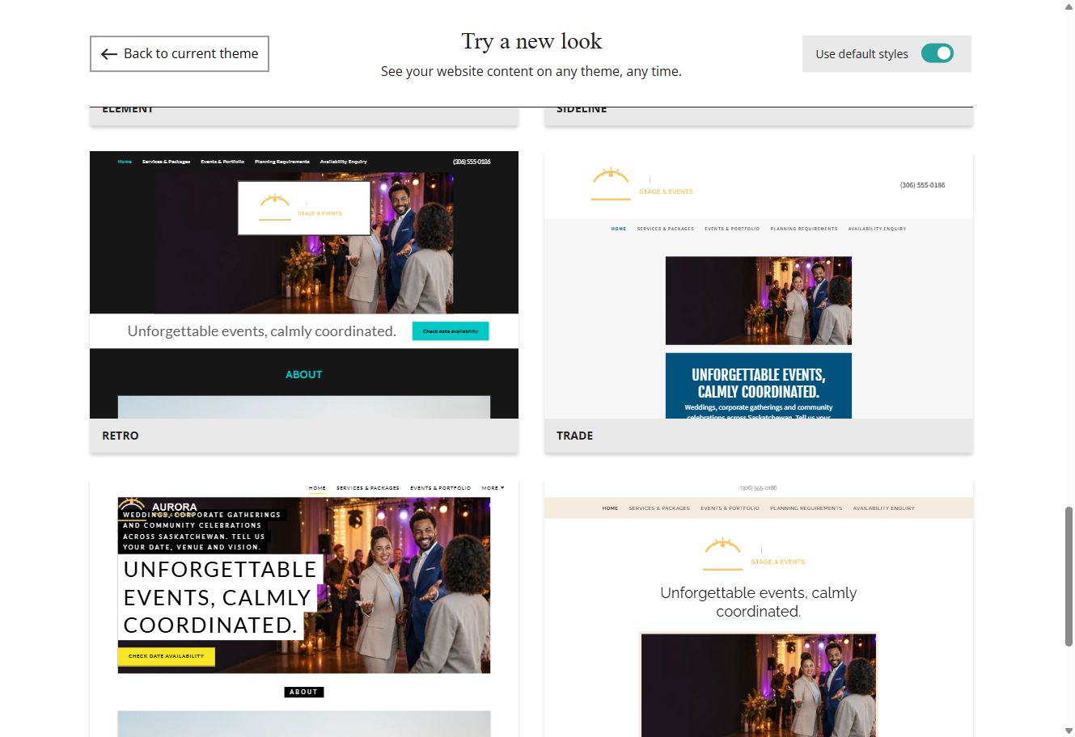Click the 'Try a new look' heading
The image size is (1075, 737).
click(531, 41)
